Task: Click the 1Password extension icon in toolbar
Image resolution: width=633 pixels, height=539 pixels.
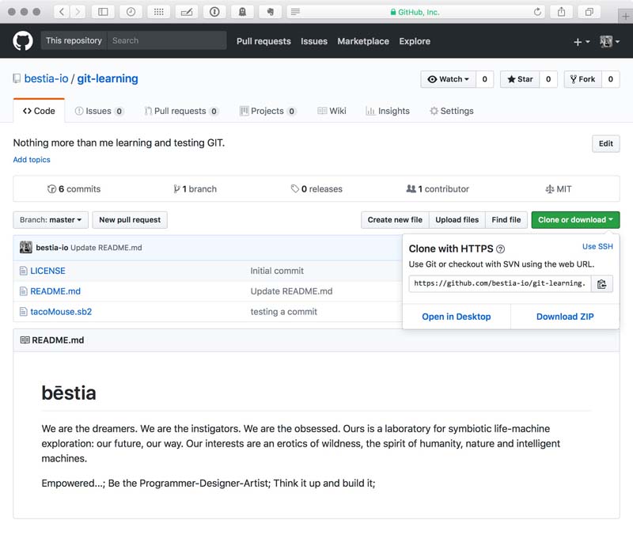Action: 214,12
